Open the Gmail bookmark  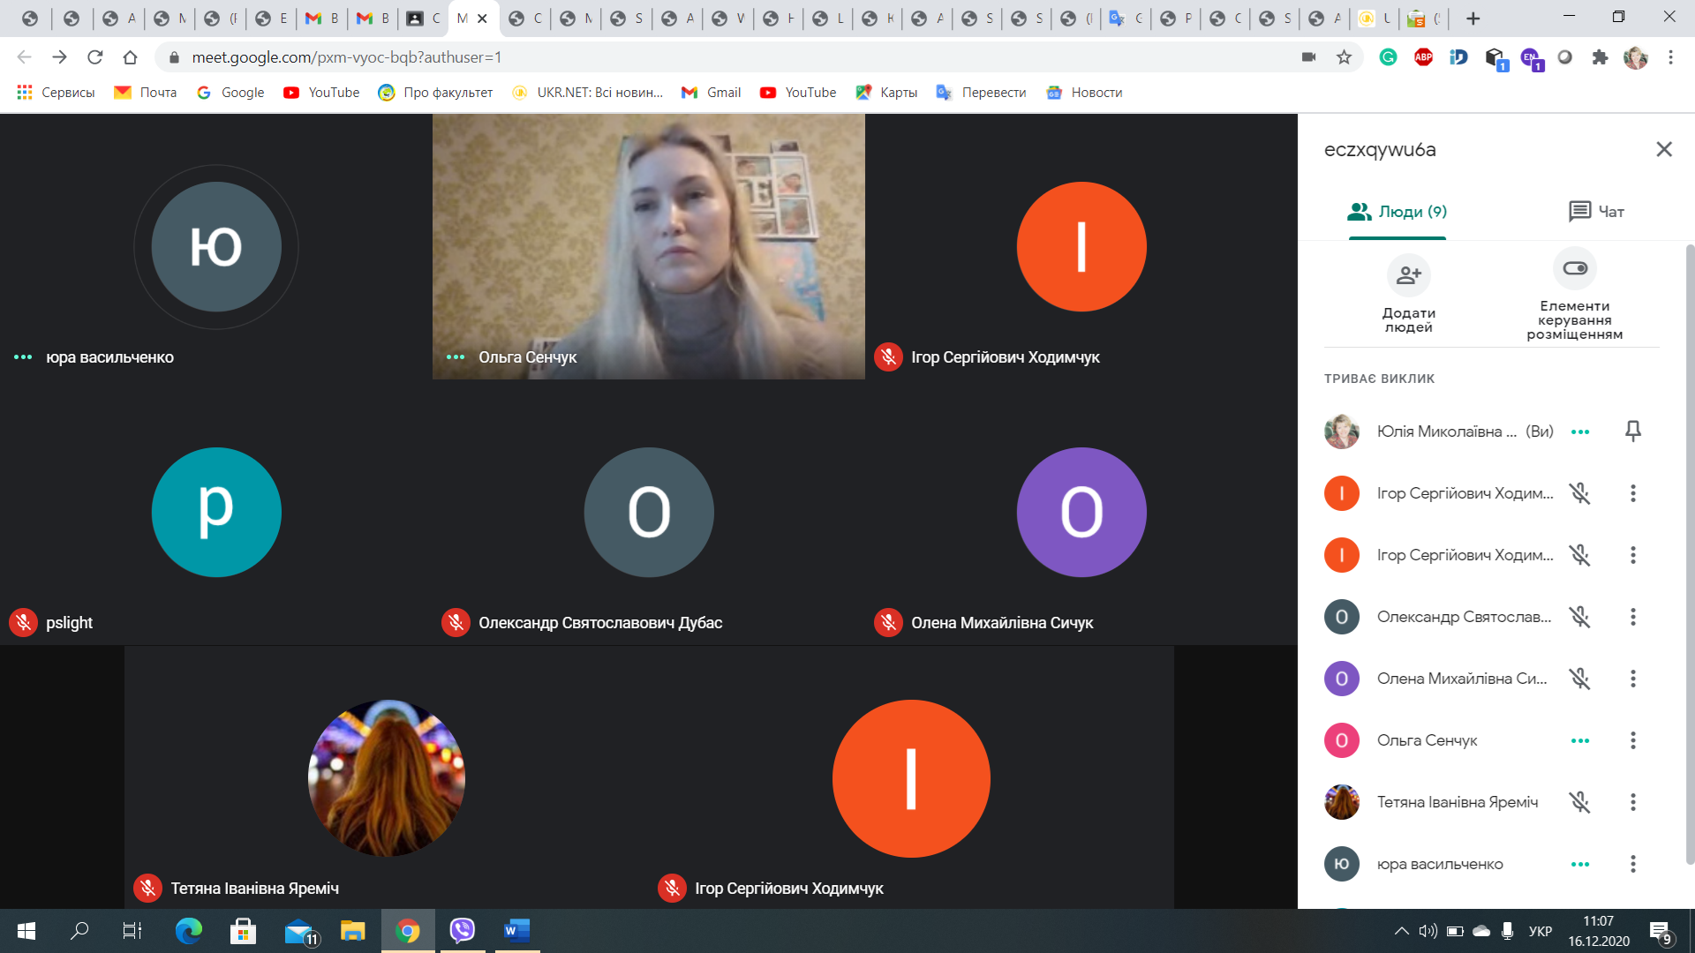coord(712,93)
